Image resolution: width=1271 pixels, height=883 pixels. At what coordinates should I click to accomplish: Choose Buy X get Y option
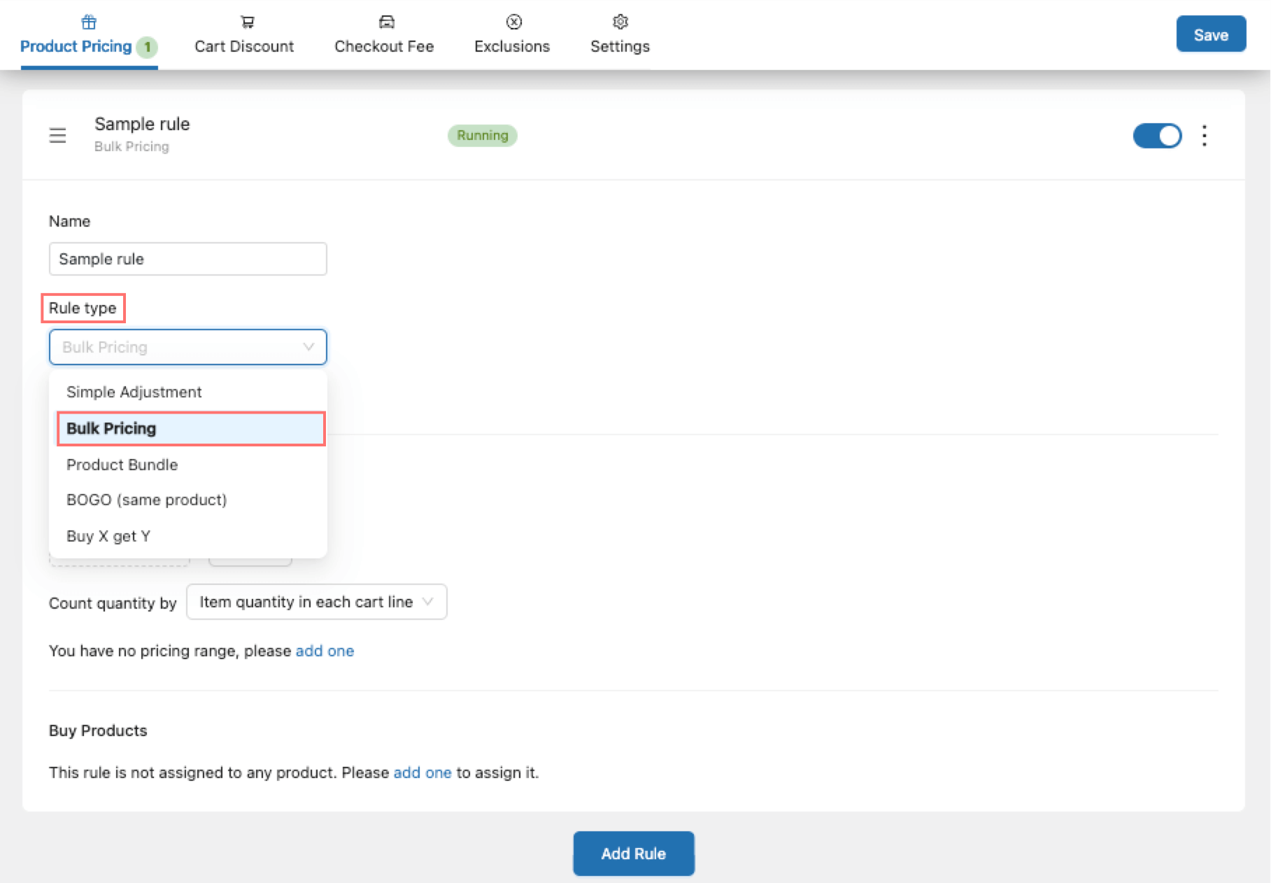coord(108,537)
